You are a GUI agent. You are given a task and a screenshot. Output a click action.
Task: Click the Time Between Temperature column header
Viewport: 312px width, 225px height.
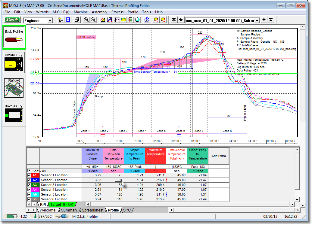pos(114,156)
